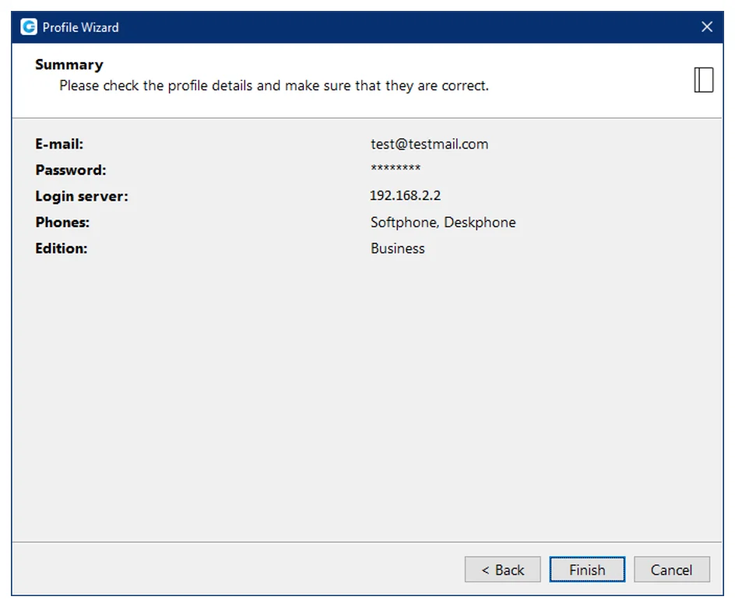Click the Profile Wizard app logo icon

29,27
